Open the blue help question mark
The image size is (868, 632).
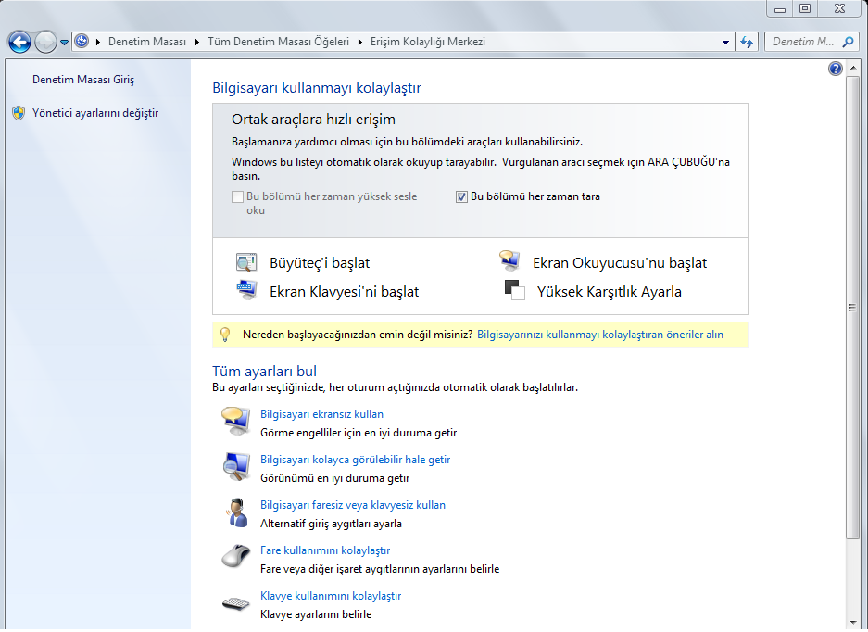coord(836,69)
